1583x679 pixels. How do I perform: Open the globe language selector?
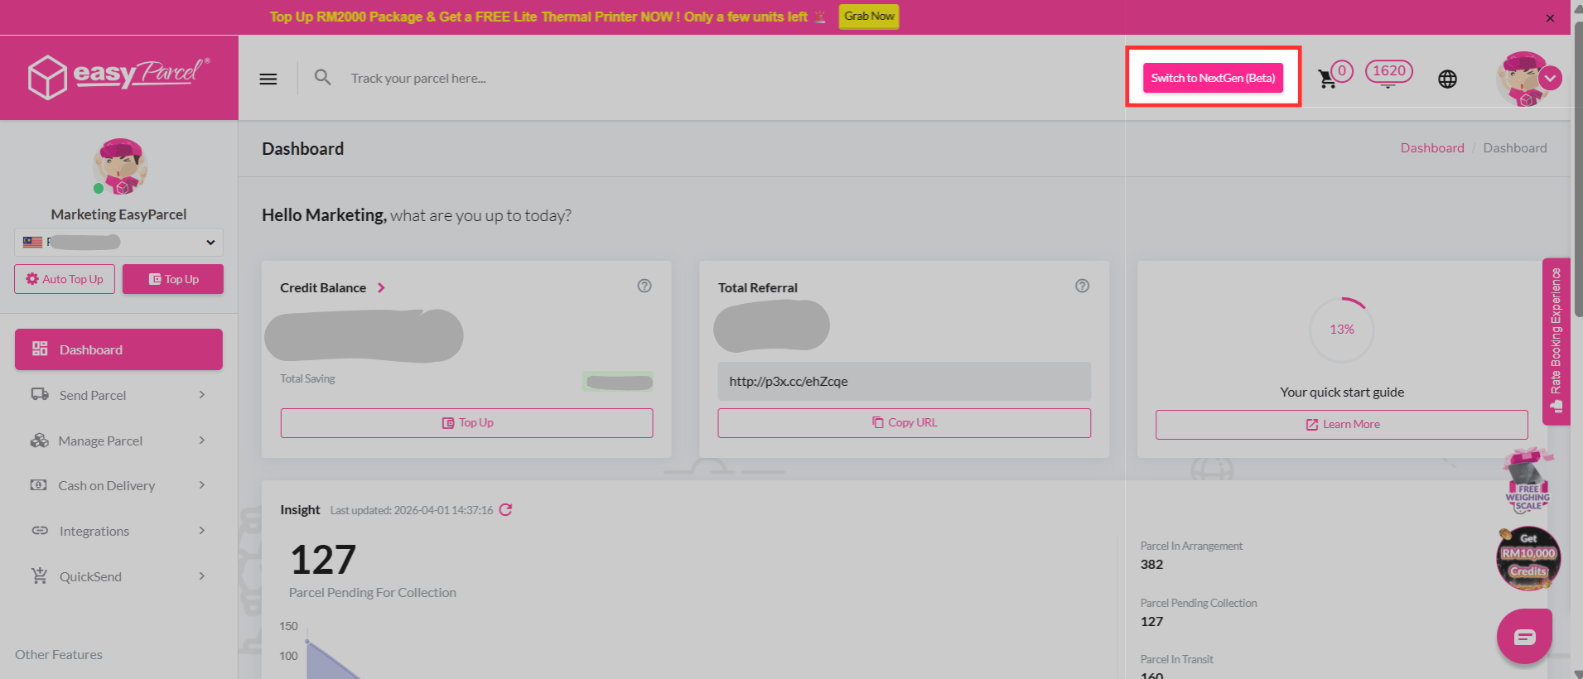[x=1447, y=79]
